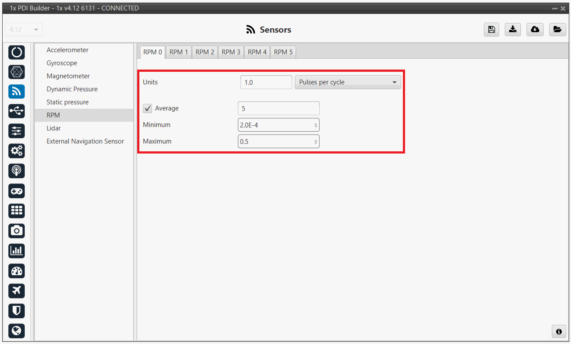Image resolution: width=571 pixels, height=344 pixels.
Task: Open the gears settings sidebar icon
Action: pos(17,151)
